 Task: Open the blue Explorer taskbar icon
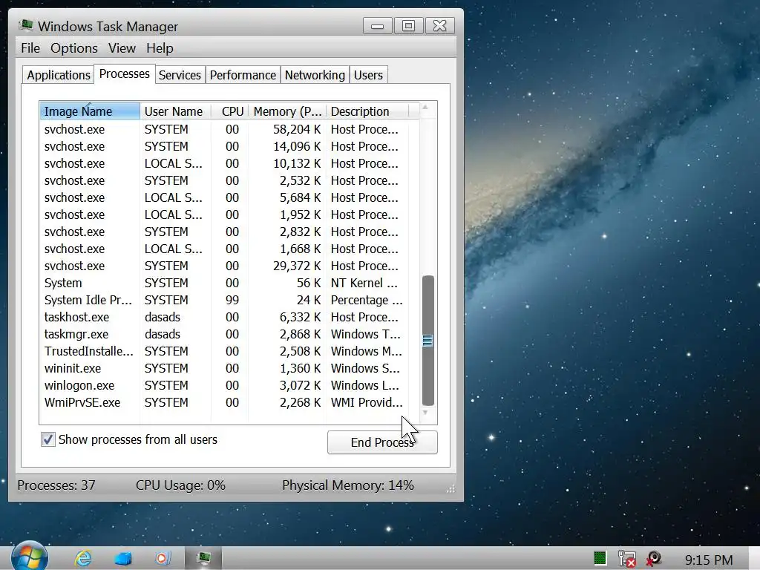[123, 559]
